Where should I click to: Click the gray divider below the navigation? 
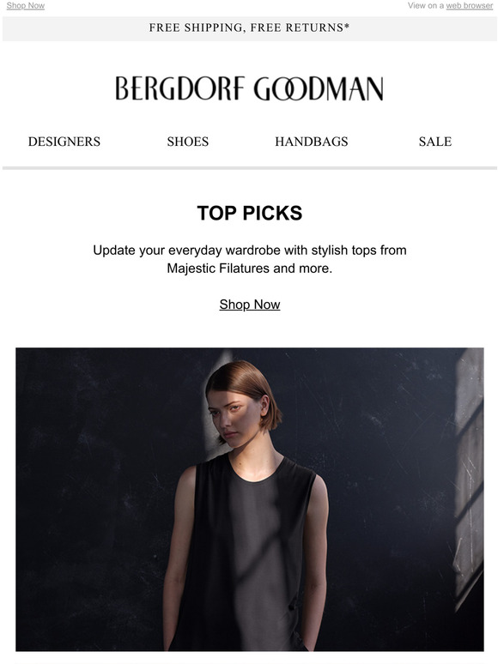coord(249,168)
